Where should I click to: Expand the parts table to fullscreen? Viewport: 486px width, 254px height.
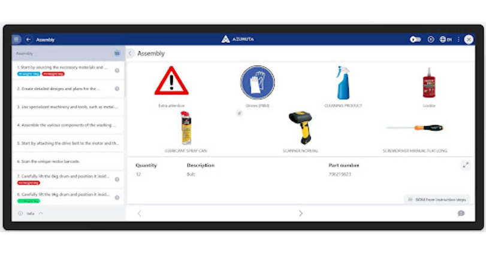465,166
